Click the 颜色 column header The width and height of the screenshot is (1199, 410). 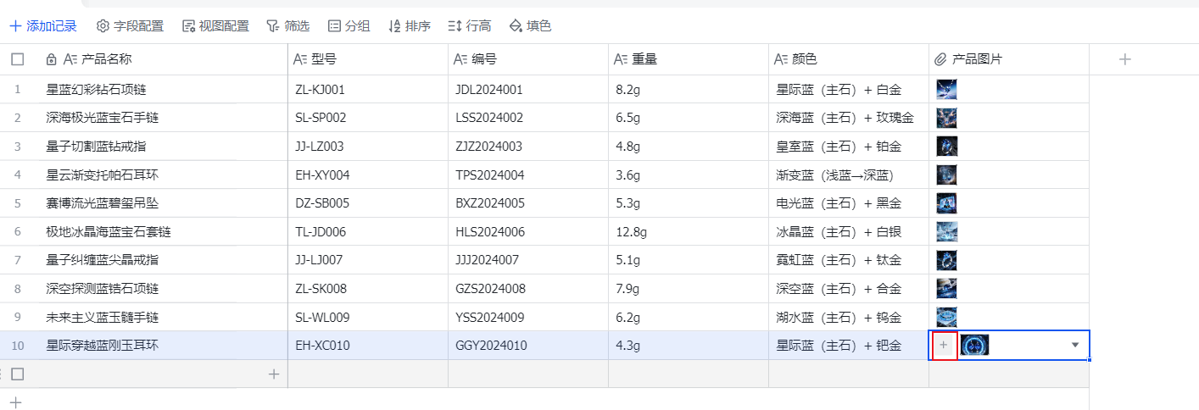tap(804, 59)
